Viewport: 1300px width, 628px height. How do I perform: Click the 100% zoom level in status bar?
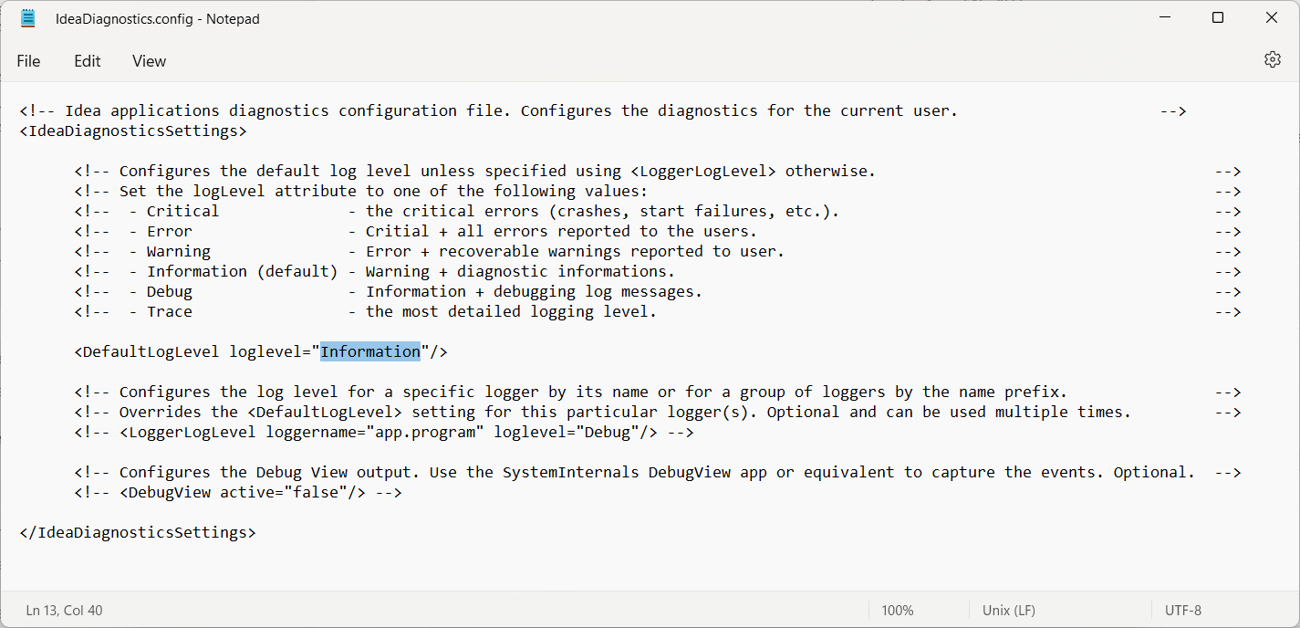click(898, 610)
